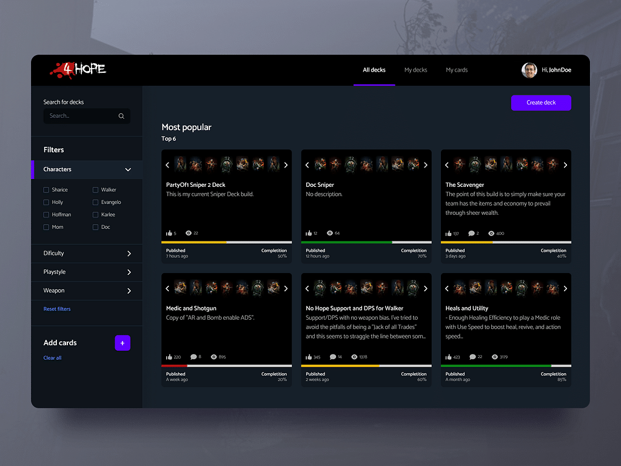Click the search magnifier icon
Viewport: 621px width, 466px height.
pos(121,116)
